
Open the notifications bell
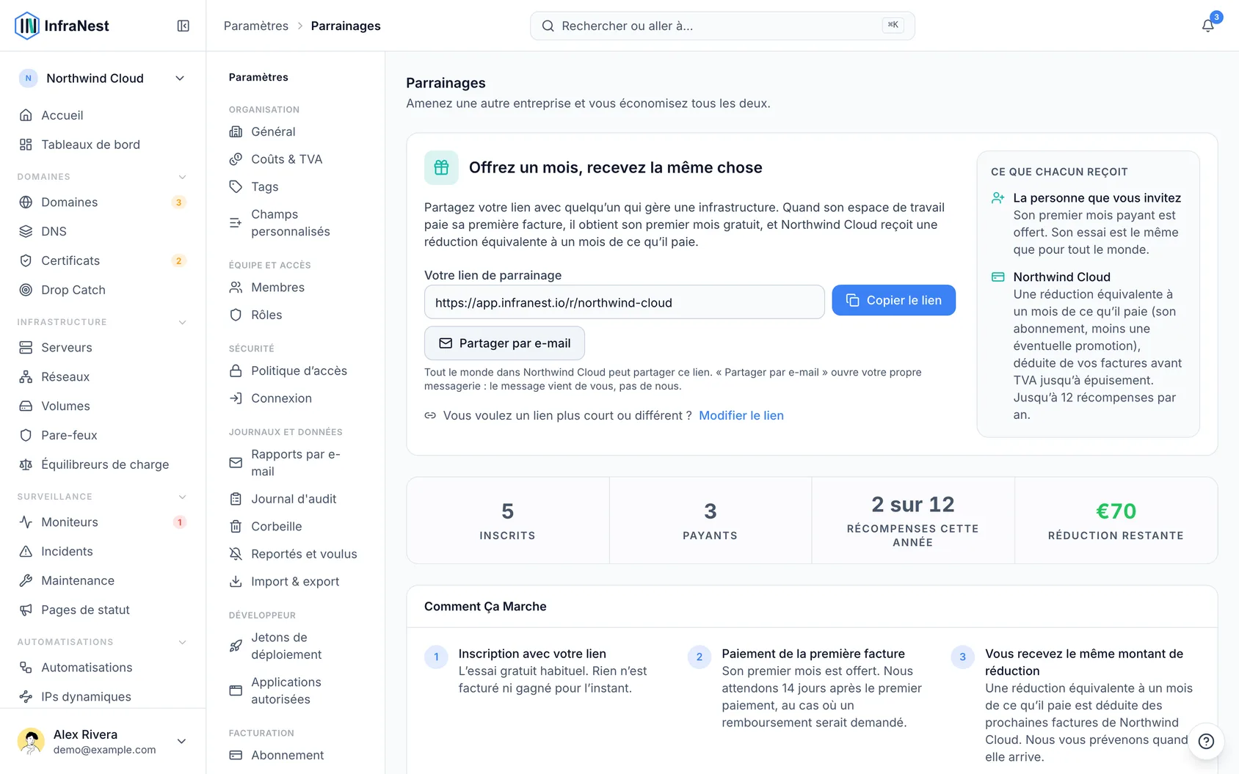point(1207,26)
